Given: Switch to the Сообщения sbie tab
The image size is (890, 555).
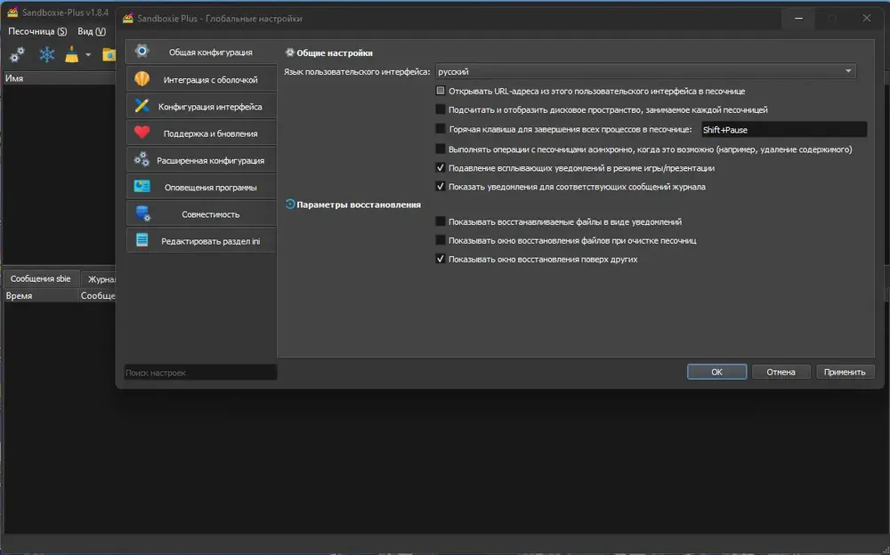Looking at the screenshot, I should tap(41, 278).
